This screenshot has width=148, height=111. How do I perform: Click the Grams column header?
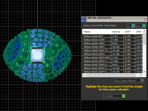tap(117, 32)
